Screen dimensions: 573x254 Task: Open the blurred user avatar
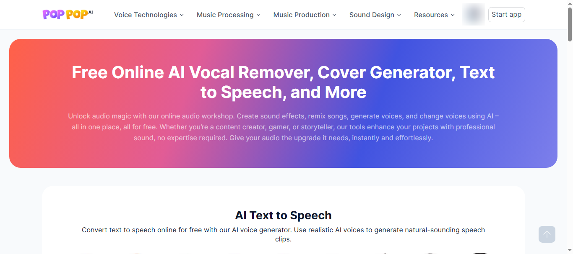474,15
